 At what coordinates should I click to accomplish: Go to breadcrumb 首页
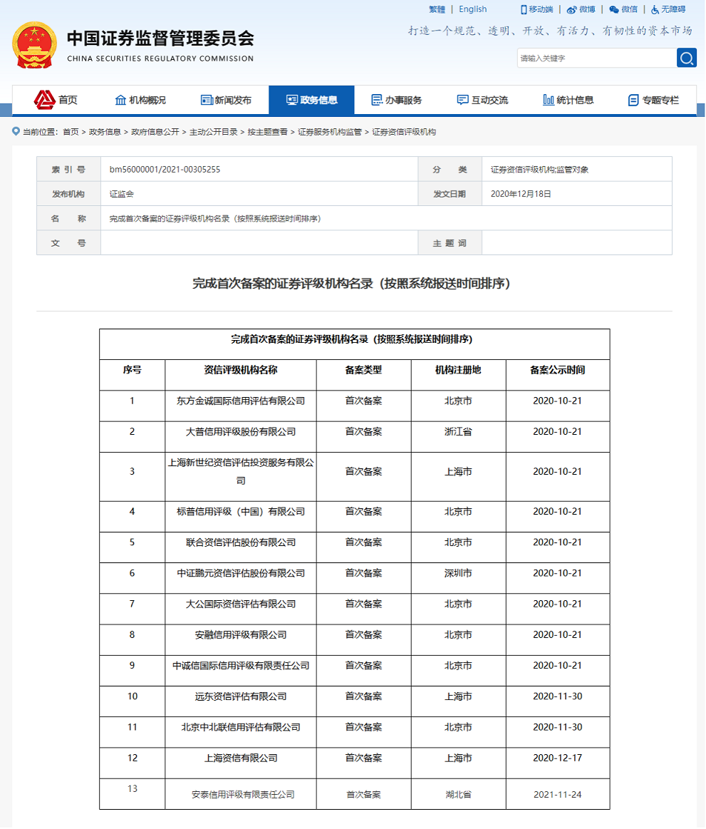tap(71, 132)
